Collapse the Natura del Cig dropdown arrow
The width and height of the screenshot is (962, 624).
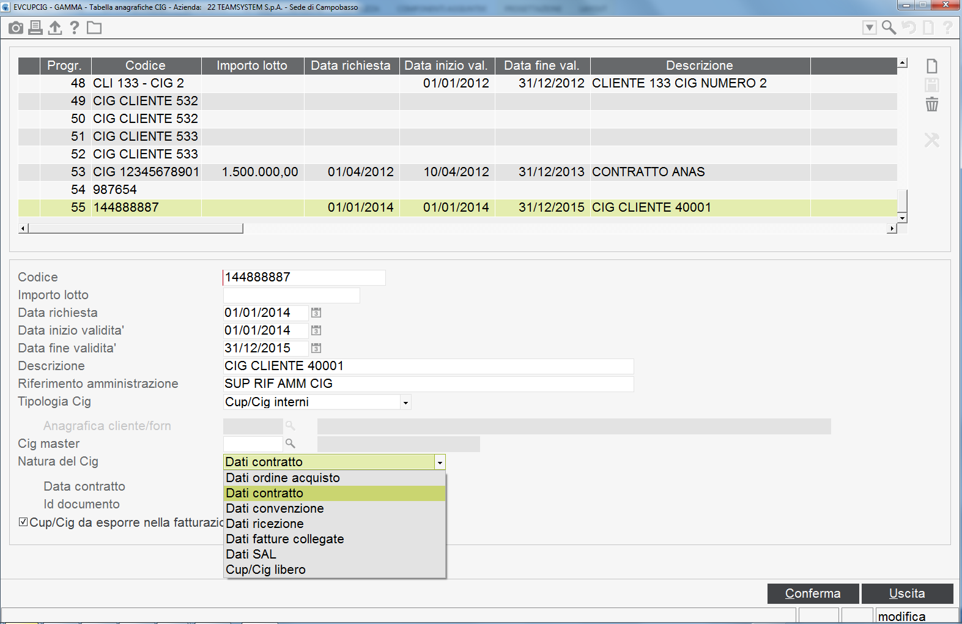[440, 462]
